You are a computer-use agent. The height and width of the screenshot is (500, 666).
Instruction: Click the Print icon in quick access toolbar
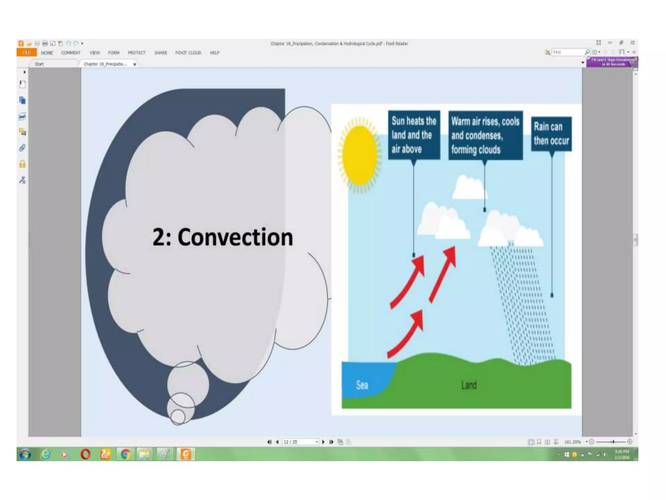pyautogui.click(x=45, y=43)
